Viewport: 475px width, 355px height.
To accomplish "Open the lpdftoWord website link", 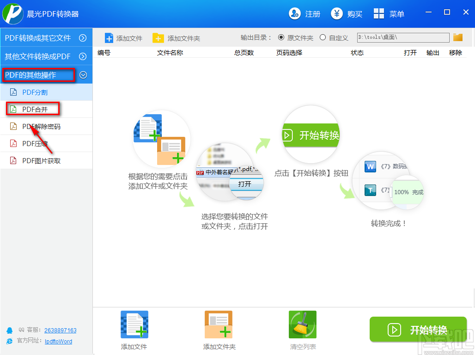I will [x=59, y=341].
